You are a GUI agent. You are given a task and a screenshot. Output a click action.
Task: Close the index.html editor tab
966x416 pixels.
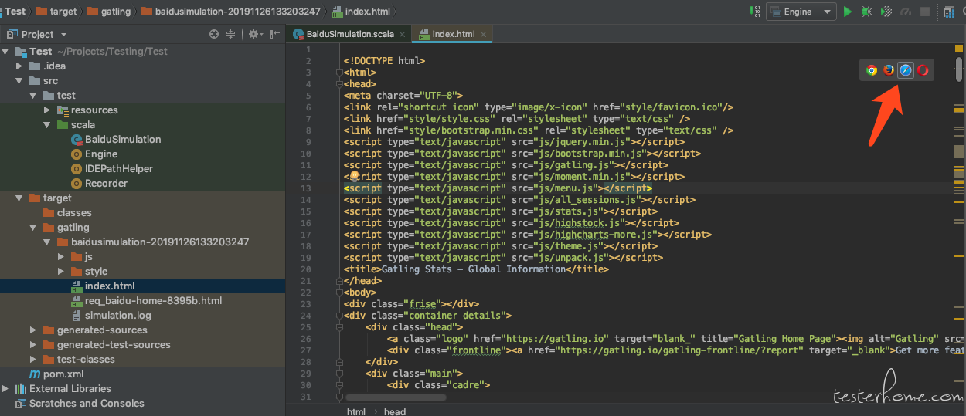pos(484,35)
